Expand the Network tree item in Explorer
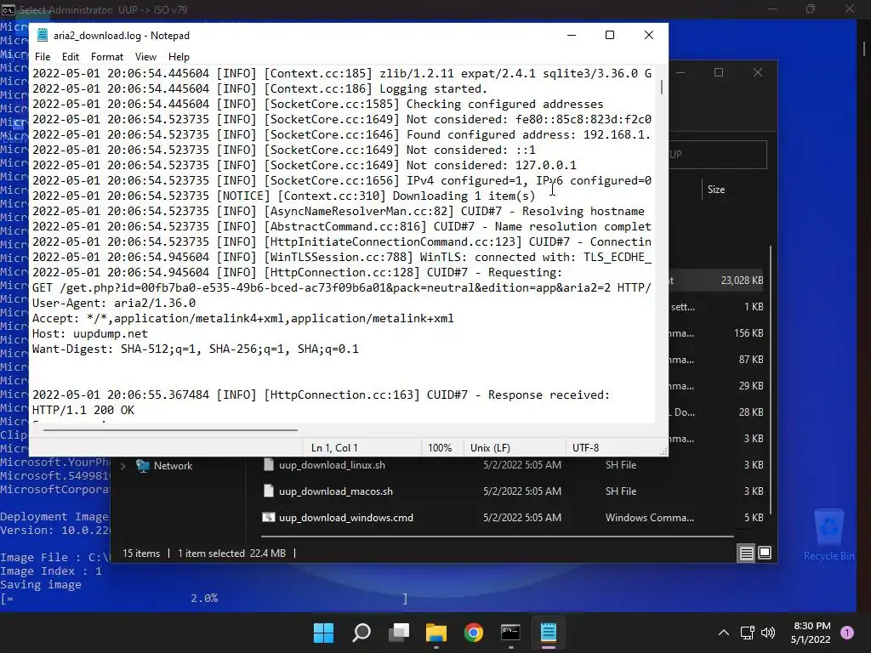 122,466
